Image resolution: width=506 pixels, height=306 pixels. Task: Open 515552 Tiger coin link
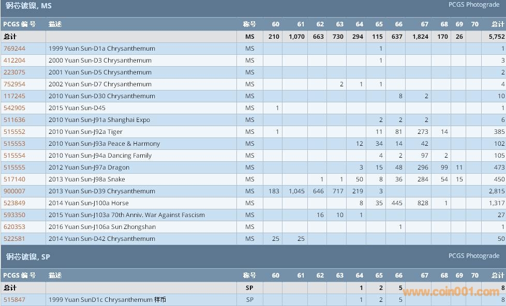coord(14,132)
